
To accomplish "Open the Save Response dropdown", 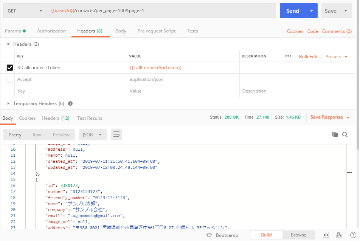I will (330, 117).
